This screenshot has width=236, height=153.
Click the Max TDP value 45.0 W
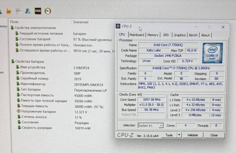tap(191, 50)
